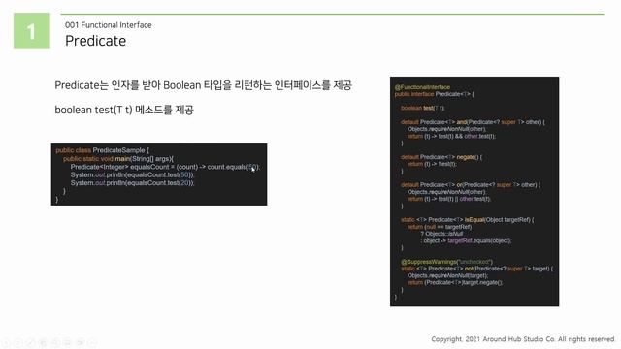Open the pen and laser pointer tools

(30, 342)
